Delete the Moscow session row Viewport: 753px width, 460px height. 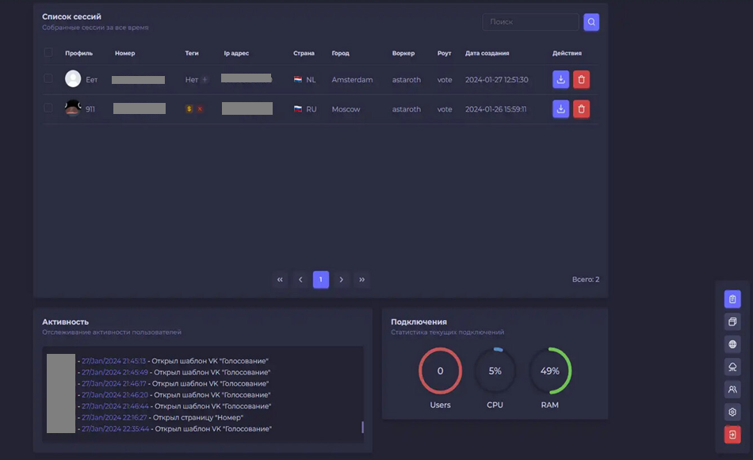[x=581, y=109]
